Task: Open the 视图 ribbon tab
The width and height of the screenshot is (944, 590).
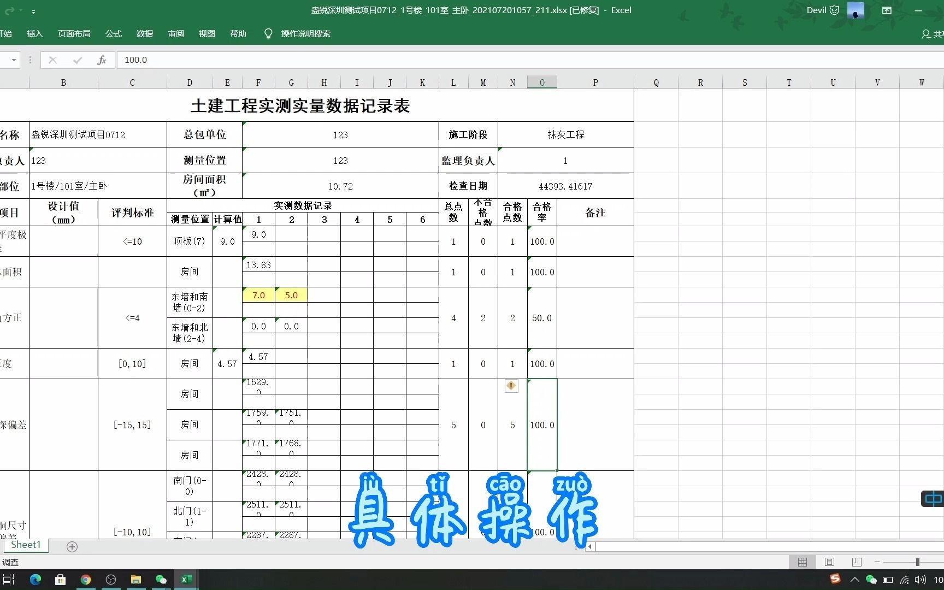Action: [206, 33]
